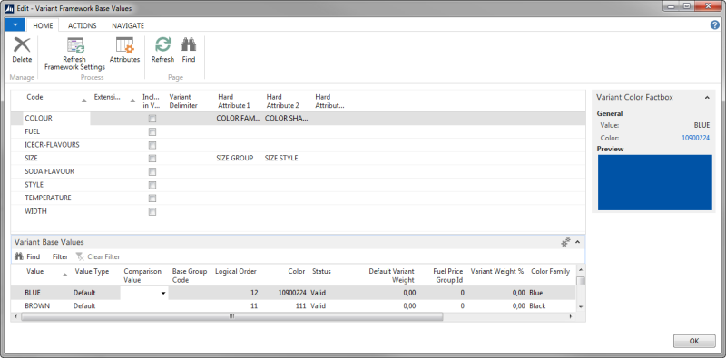
Task: Click the OK button
Action: pos(694,341)
